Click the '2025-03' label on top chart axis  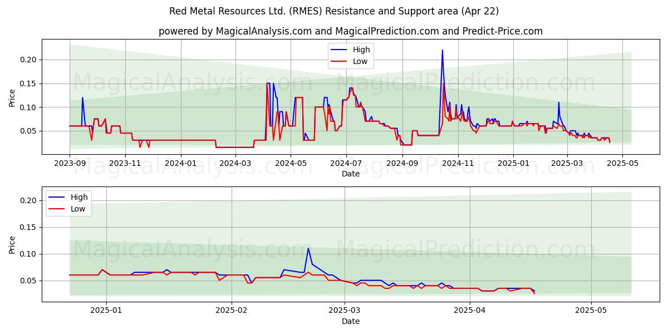coord(567,163)
